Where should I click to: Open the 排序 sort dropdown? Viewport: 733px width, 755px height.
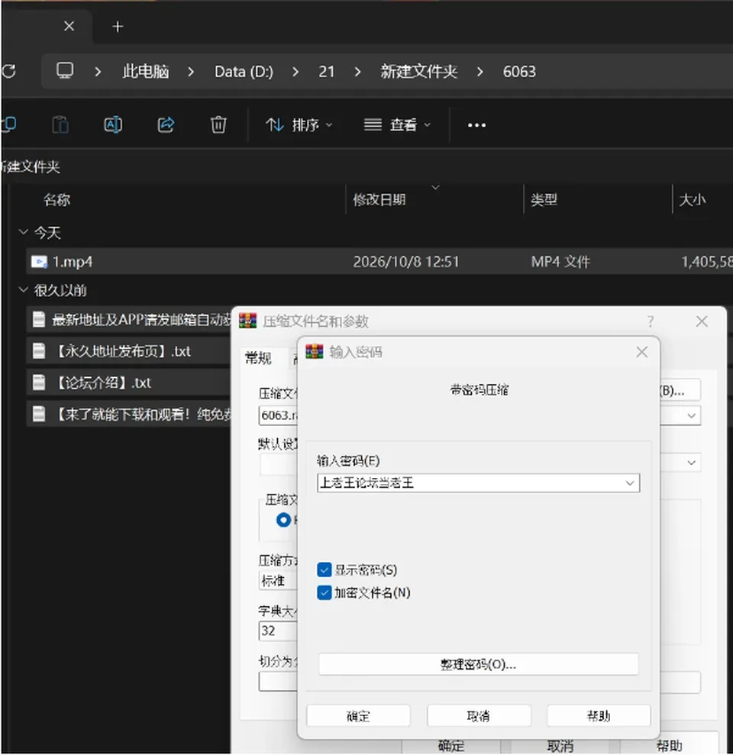pos(299,125)
